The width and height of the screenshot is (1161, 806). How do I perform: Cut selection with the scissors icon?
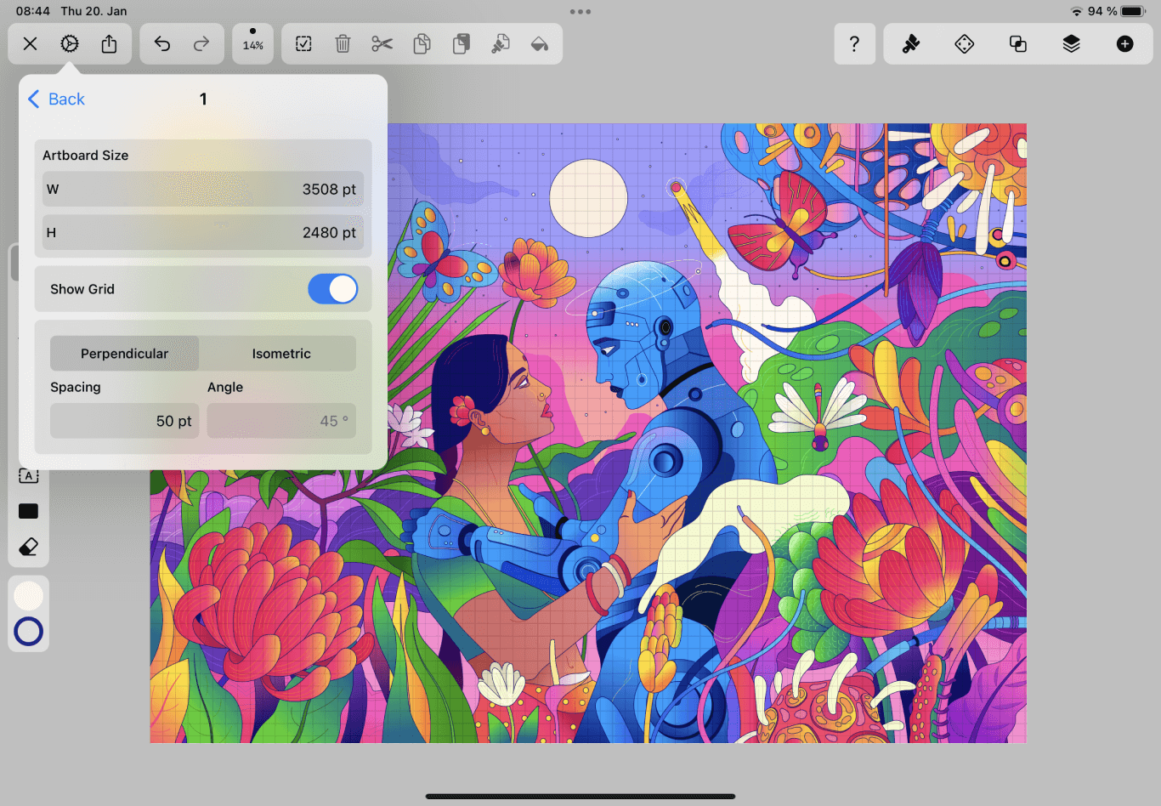tap(382, 44)
